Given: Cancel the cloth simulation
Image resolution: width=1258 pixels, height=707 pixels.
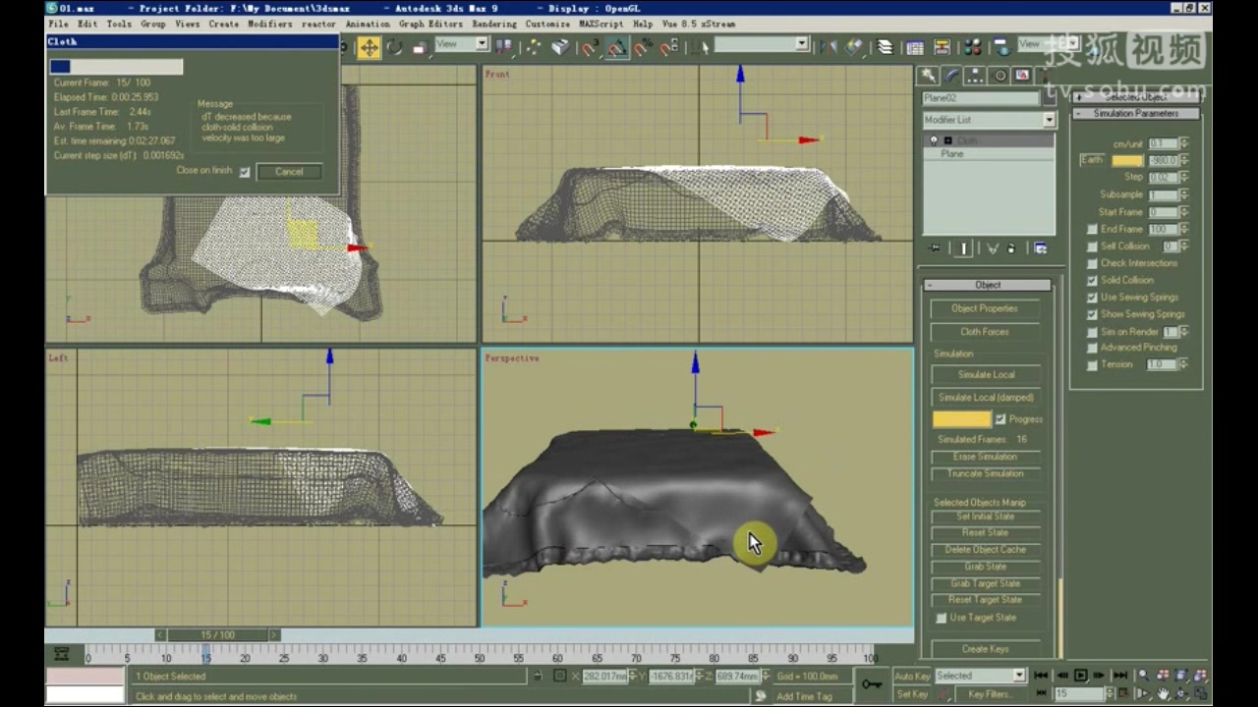Looking at the screenshot, I should [289, 172].
